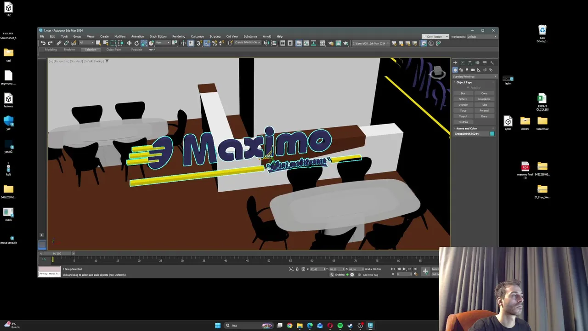Toggle Window/Crossing selection mode

tap(120, 43)
